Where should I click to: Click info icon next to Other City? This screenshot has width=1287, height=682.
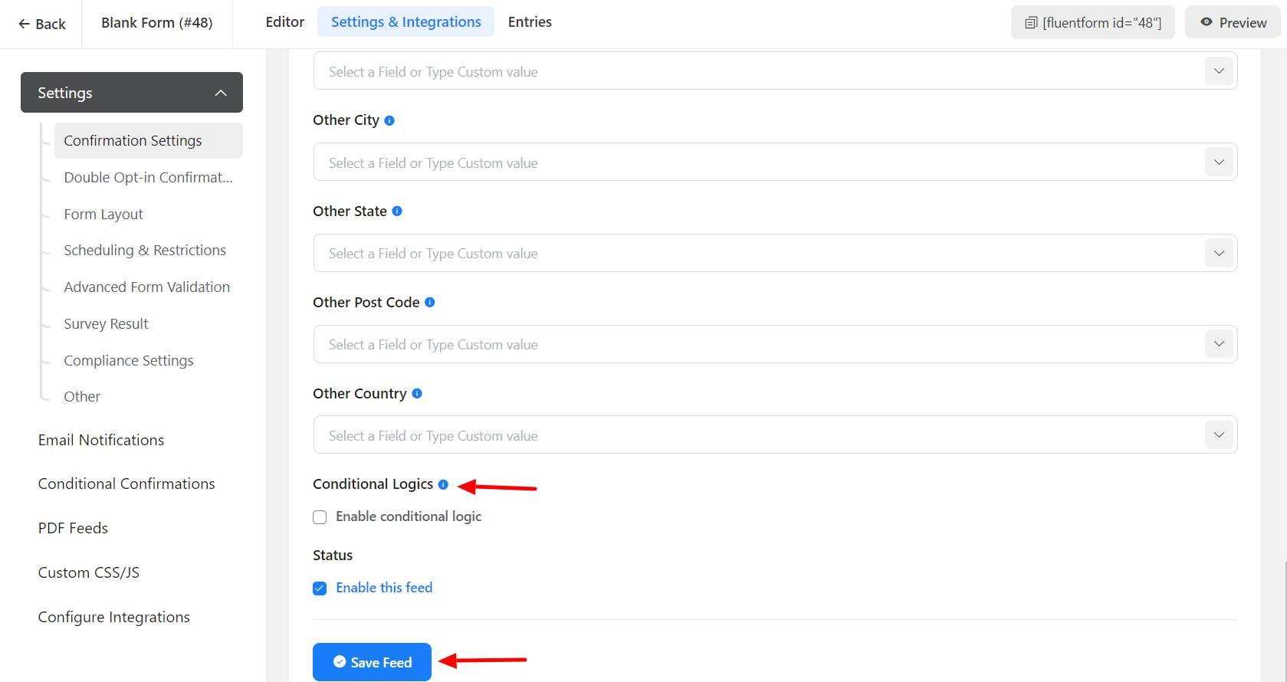tap(389, 120)
